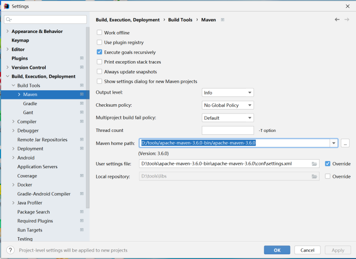Click the User settings file path field
356x259 pixels.
pos(229,163)
